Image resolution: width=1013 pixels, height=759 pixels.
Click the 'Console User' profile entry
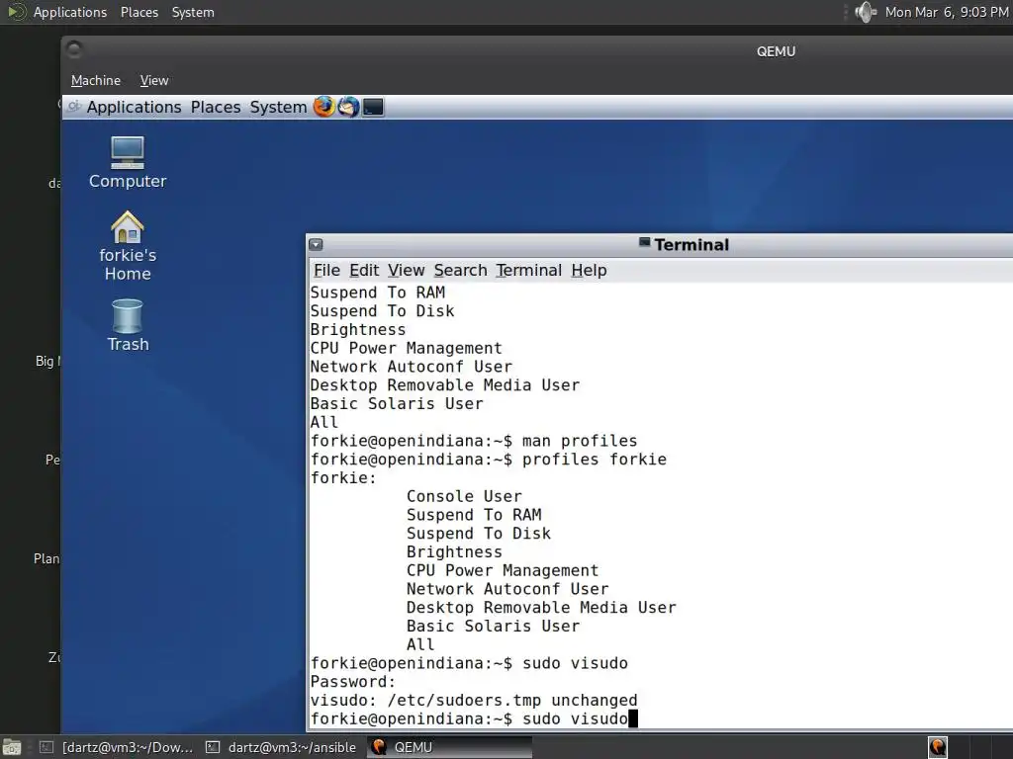pyautogui.click(x=464, y=496)
